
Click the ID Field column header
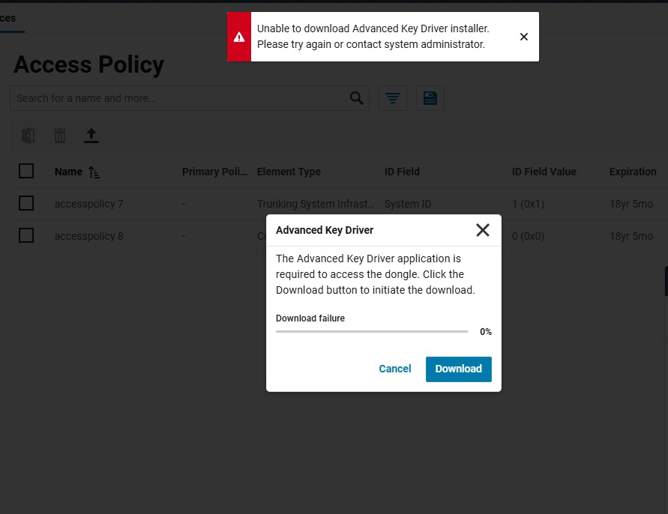coord(402,172)
